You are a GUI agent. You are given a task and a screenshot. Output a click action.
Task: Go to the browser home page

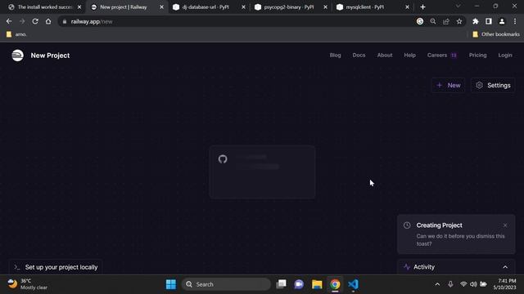48,21
